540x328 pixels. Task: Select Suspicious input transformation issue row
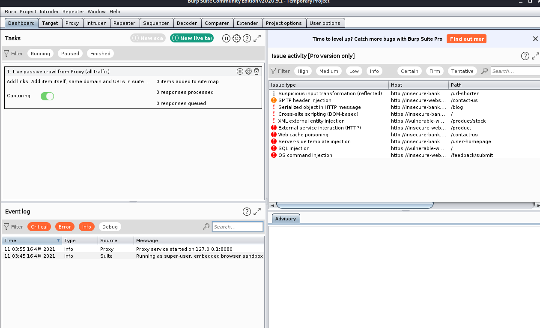coord(404,93)
